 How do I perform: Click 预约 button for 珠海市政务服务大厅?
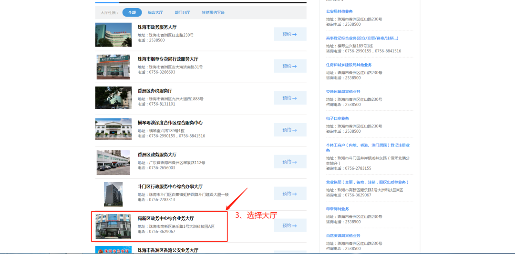290,34
